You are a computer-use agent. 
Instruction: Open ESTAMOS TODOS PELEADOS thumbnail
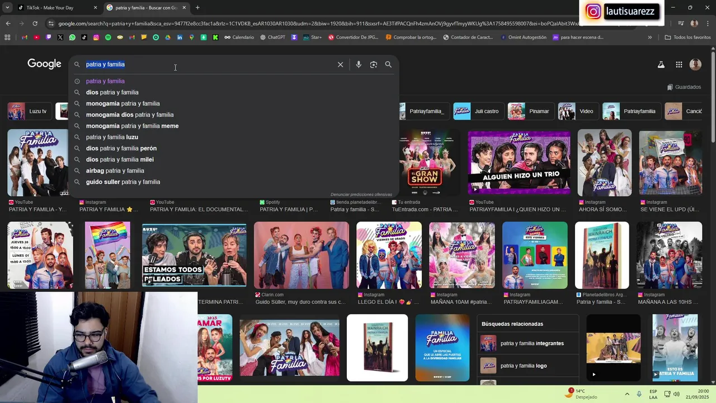[x=194, y=255]
